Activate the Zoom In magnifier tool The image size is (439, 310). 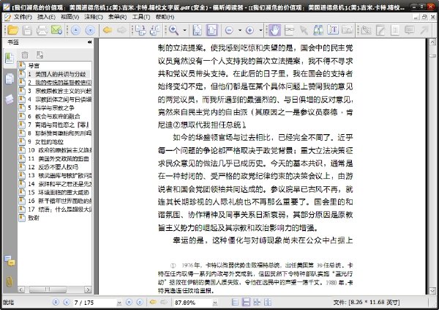pyautogui.click(x=173, y=30)
